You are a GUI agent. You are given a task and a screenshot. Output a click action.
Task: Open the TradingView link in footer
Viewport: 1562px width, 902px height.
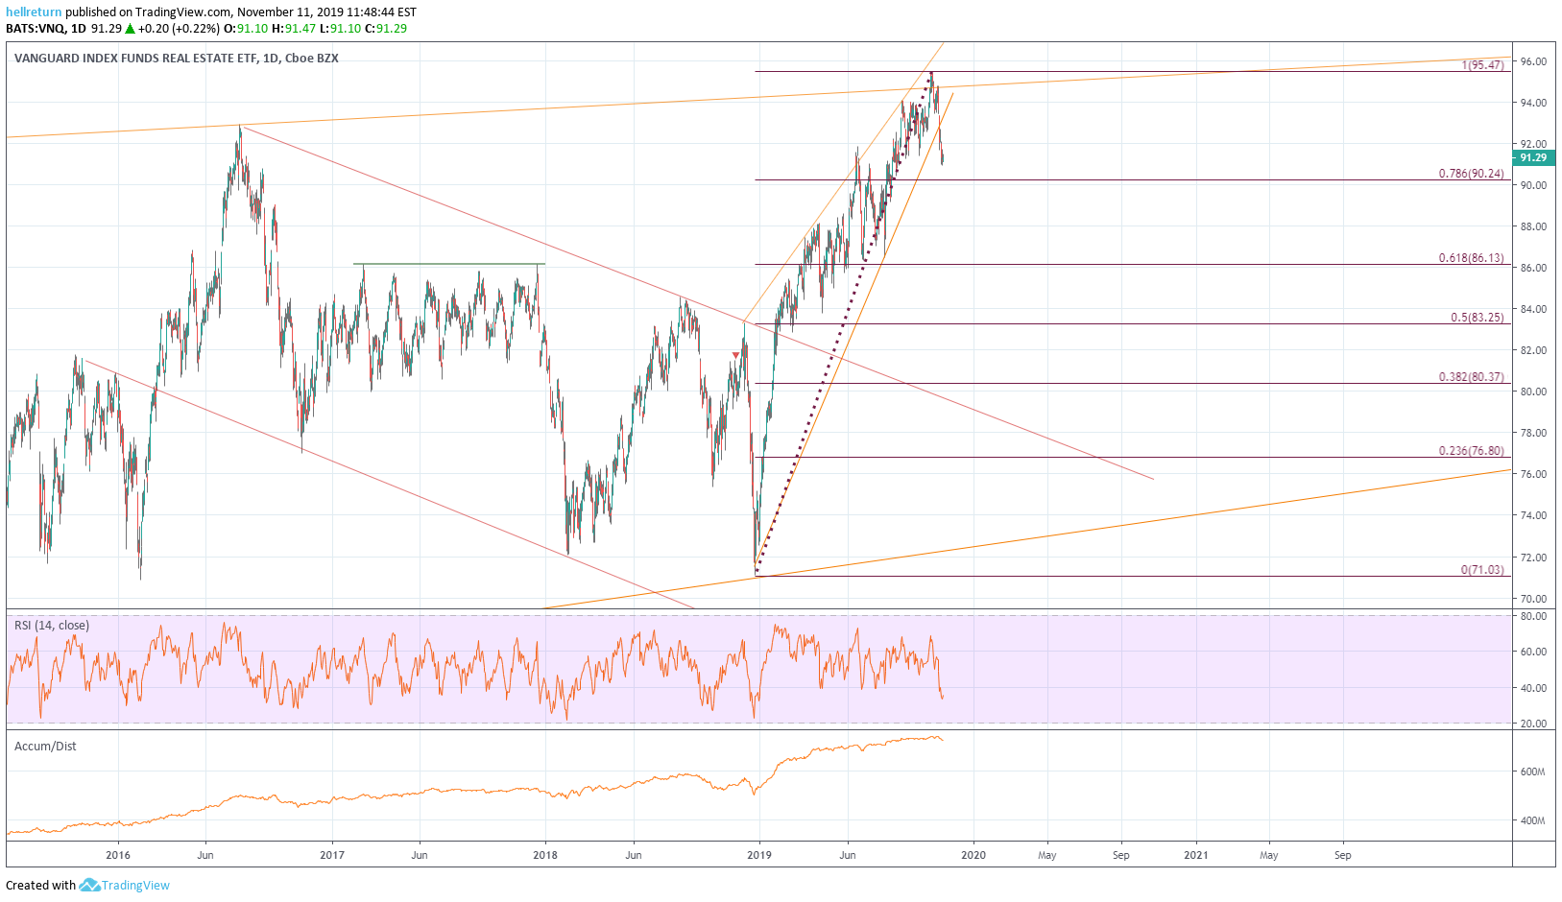point(135,886)
